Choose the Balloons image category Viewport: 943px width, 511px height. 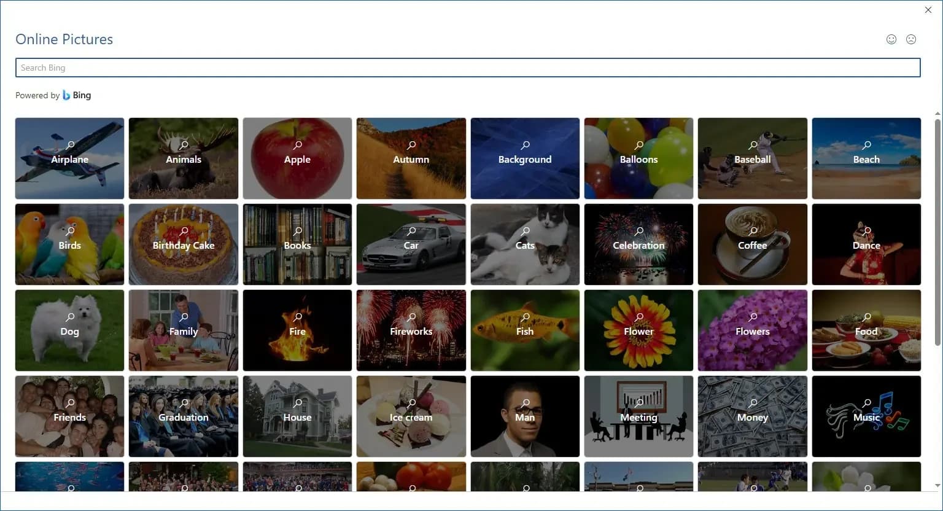point(638,158)
